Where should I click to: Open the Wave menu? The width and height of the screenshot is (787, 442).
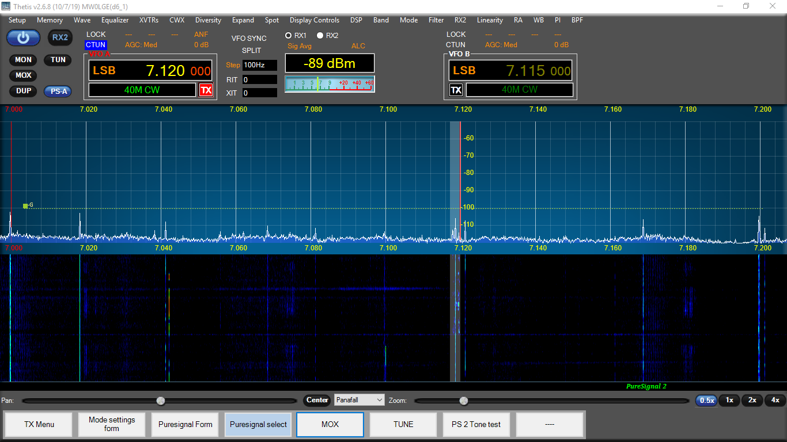click(x=82, y=20)
